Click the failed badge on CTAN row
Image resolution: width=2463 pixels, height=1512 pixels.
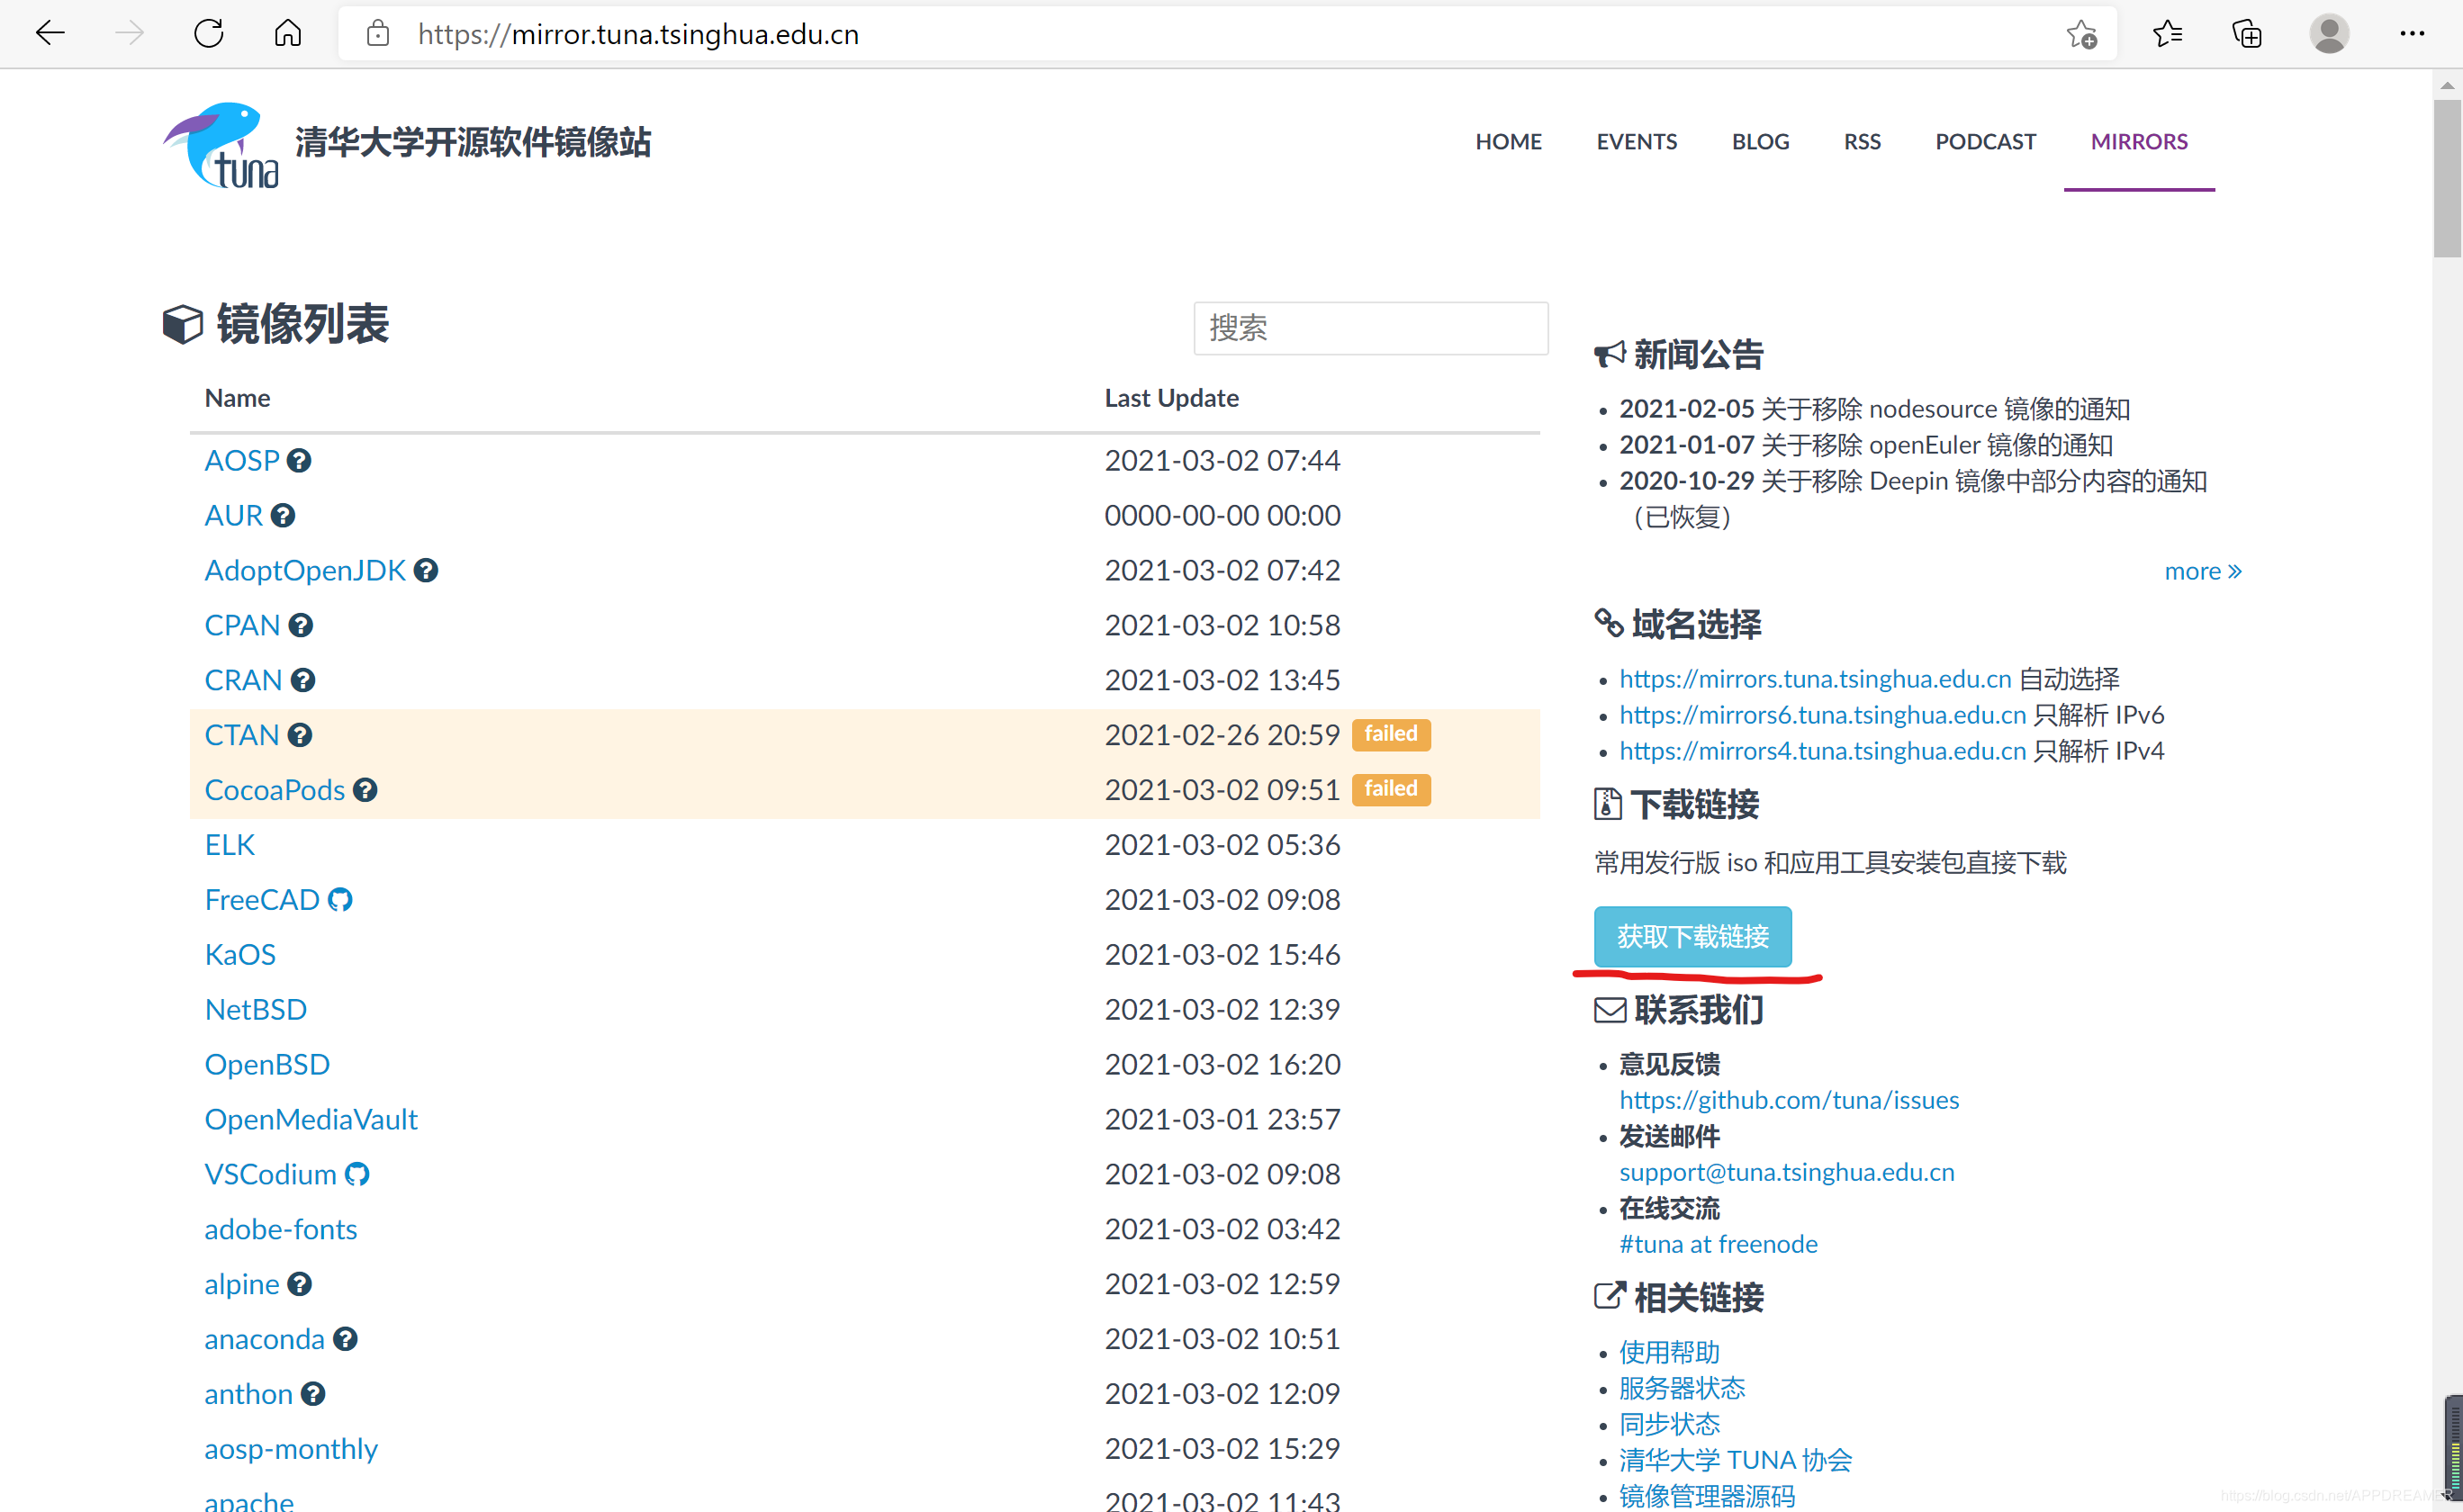1390,735
